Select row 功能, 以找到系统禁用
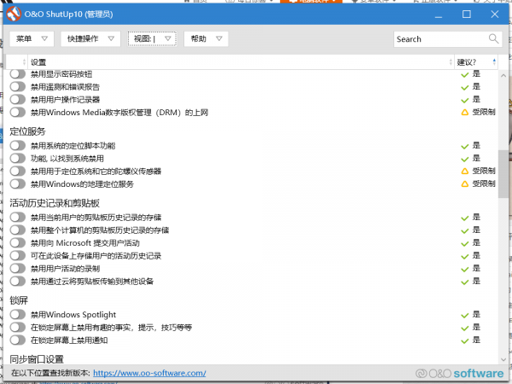 tap(67, 159)
